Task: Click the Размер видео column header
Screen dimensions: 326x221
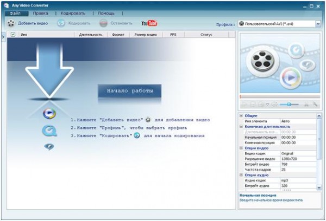Action: tap(146, 35)
